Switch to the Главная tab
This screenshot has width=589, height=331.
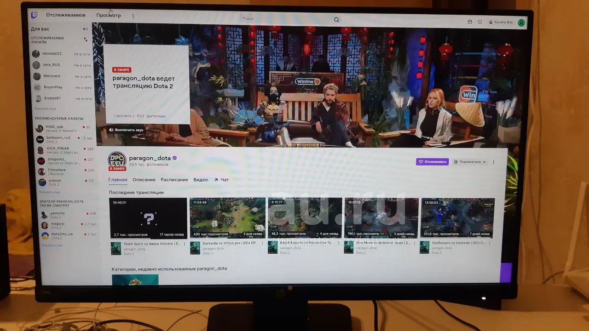tap(118, 180)
